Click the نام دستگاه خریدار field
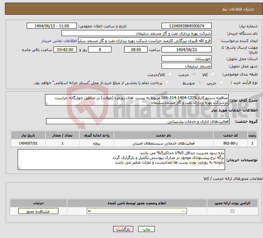Image resolution: width=263 pixels, height=238 pixels. [137, 33]
